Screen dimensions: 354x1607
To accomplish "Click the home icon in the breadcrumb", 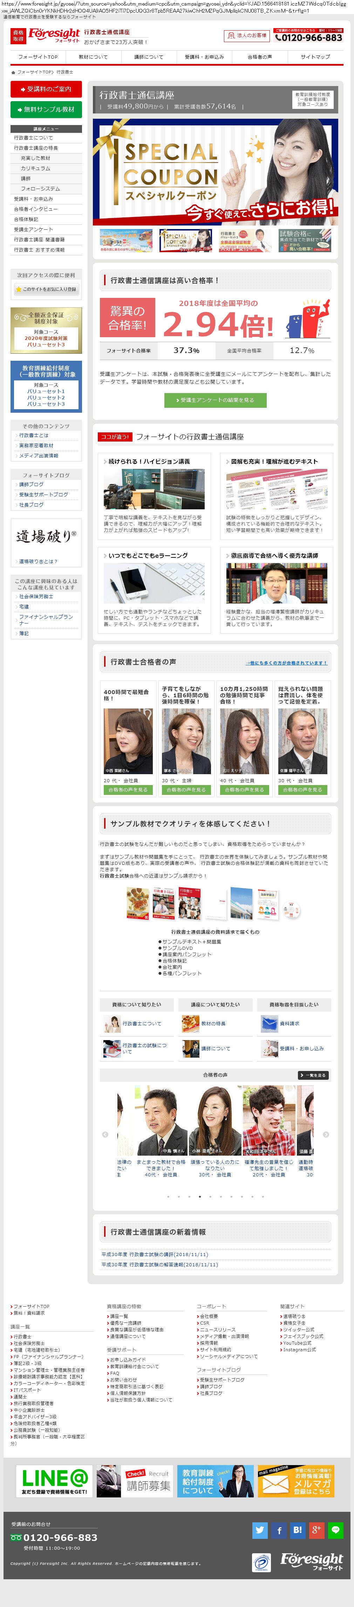I will click(x=13, y=72).
